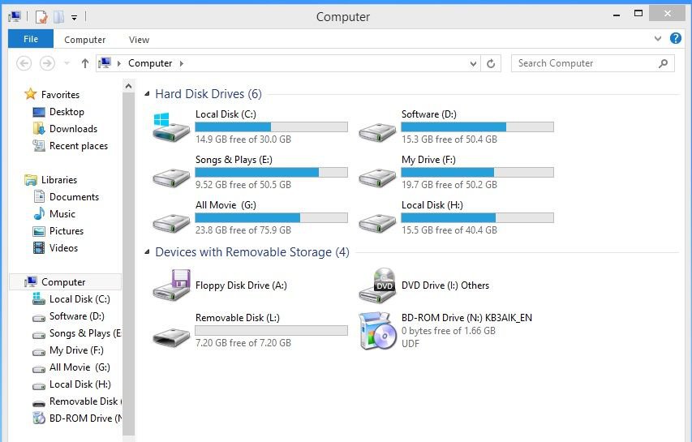
Task: Click Local Disk (C:) usage bar
Action: click(272, 127)
